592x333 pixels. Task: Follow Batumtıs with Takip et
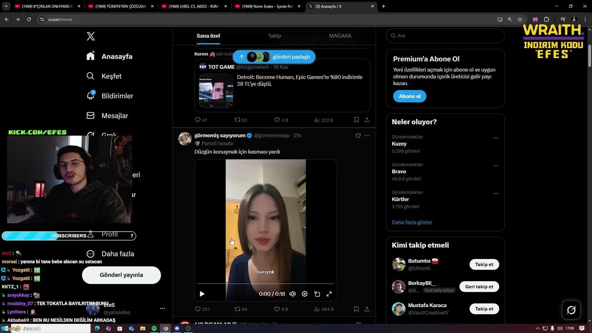(x=484, y=265)
